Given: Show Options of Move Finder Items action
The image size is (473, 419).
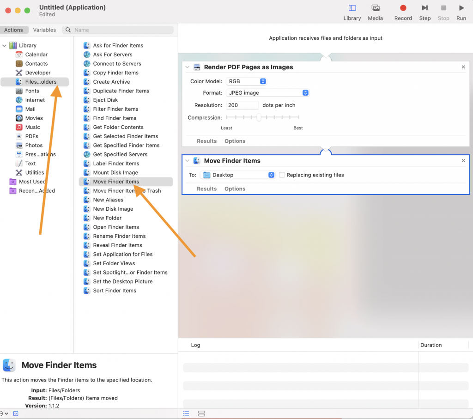Looking at the screenshot, I should (x=235, y=189).
